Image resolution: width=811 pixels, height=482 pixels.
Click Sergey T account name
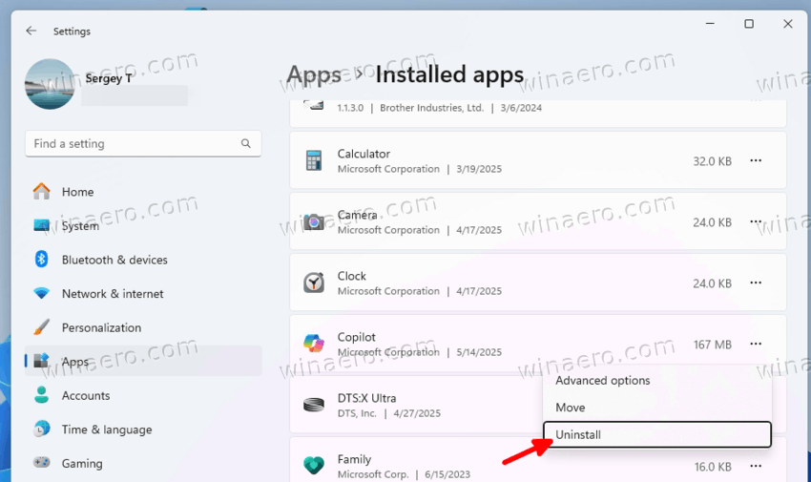[x=109, y=78]
